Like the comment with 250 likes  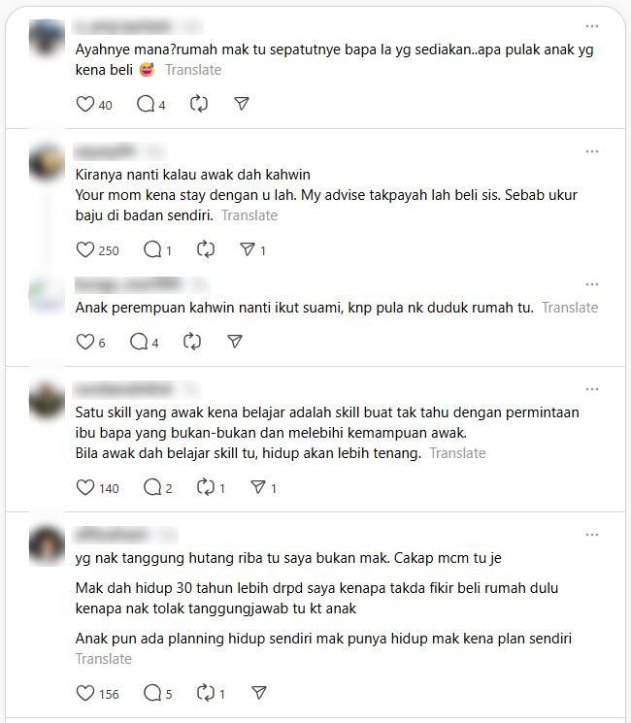85,250
